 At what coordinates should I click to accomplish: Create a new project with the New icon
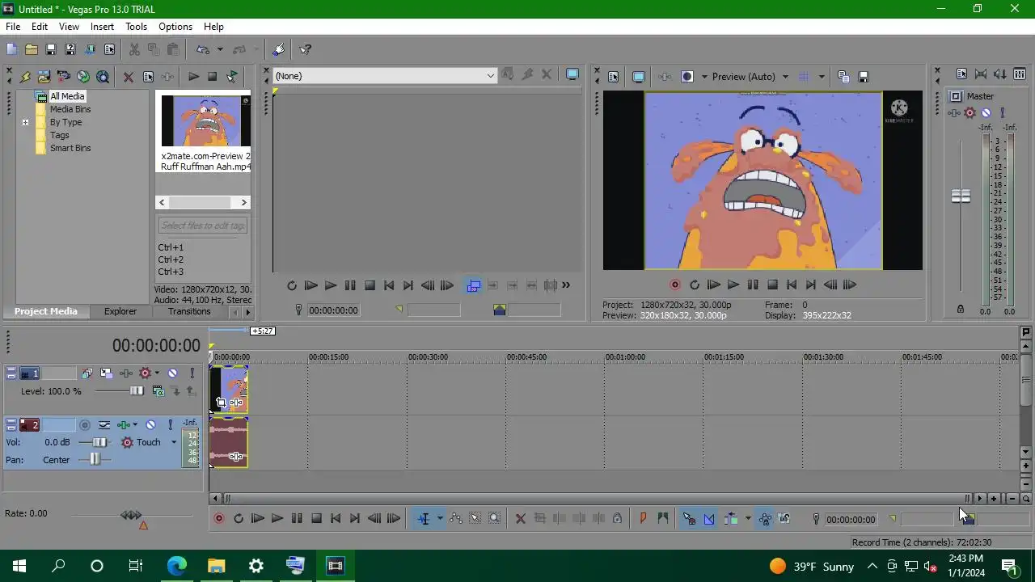11,49
